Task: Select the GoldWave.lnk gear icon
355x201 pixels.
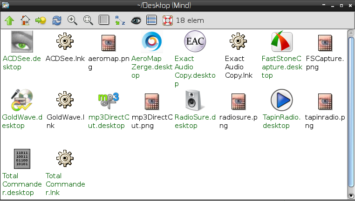Action: [65, 100]
